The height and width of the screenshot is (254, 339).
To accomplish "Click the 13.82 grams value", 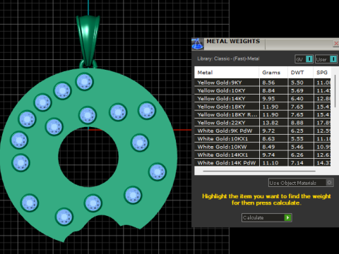I will 270,123.
